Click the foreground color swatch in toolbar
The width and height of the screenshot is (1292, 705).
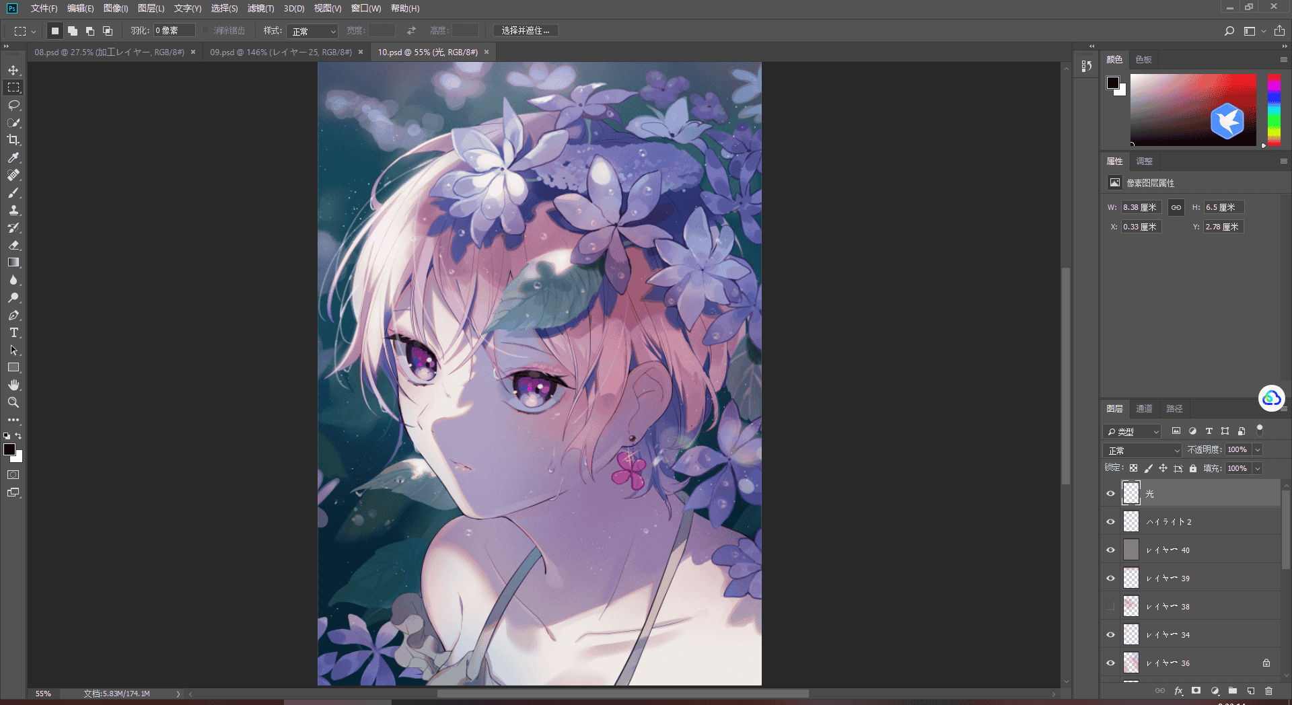point(9,449)
